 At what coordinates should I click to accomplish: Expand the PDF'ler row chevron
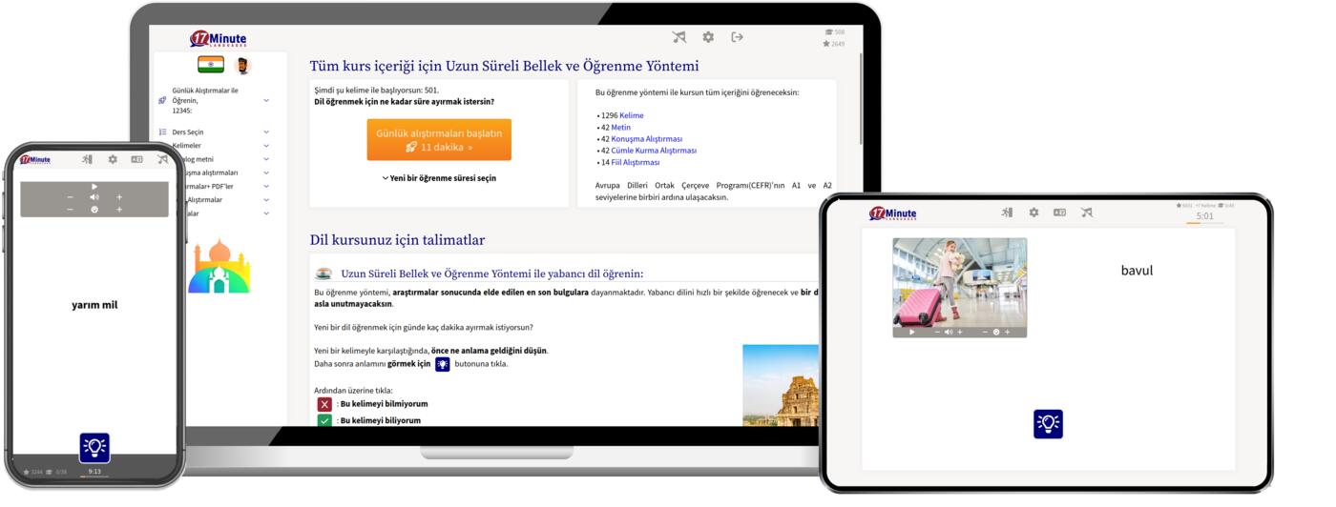(x=266, y=186)
